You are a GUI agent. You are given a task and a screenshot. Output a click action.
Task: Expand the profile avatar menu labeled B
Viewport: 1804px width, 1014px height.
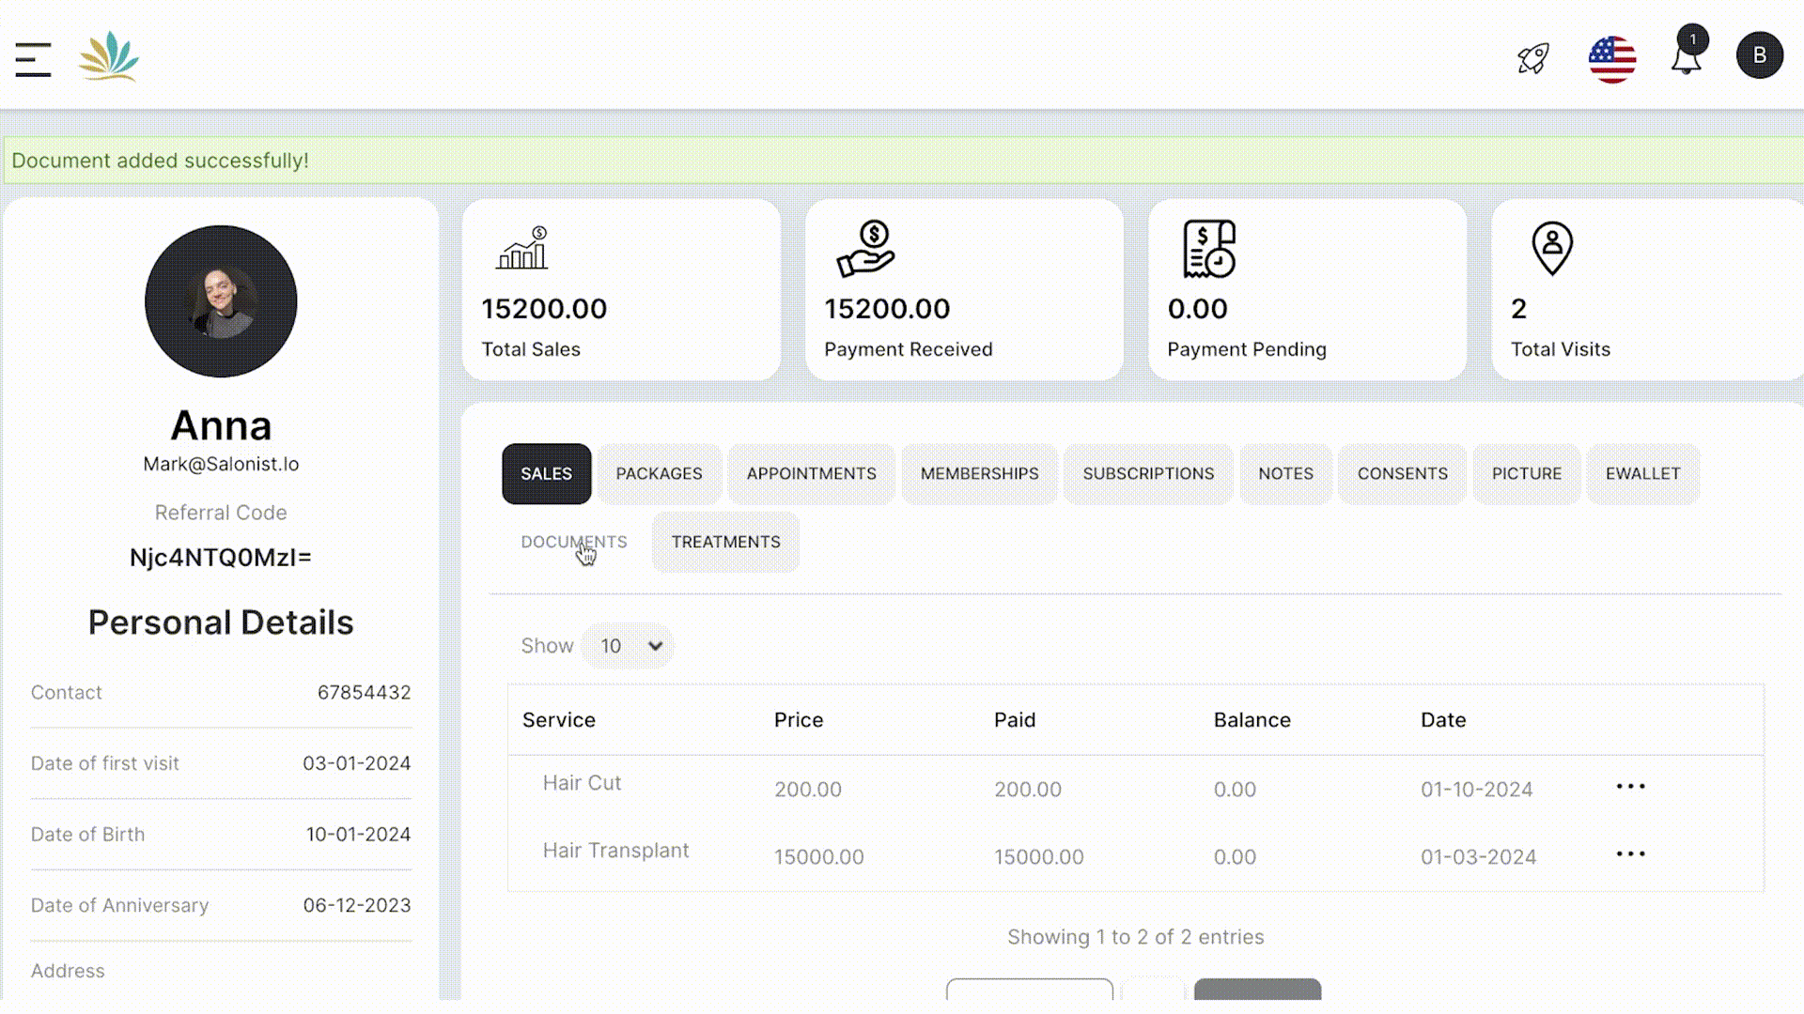(1760, 54)
